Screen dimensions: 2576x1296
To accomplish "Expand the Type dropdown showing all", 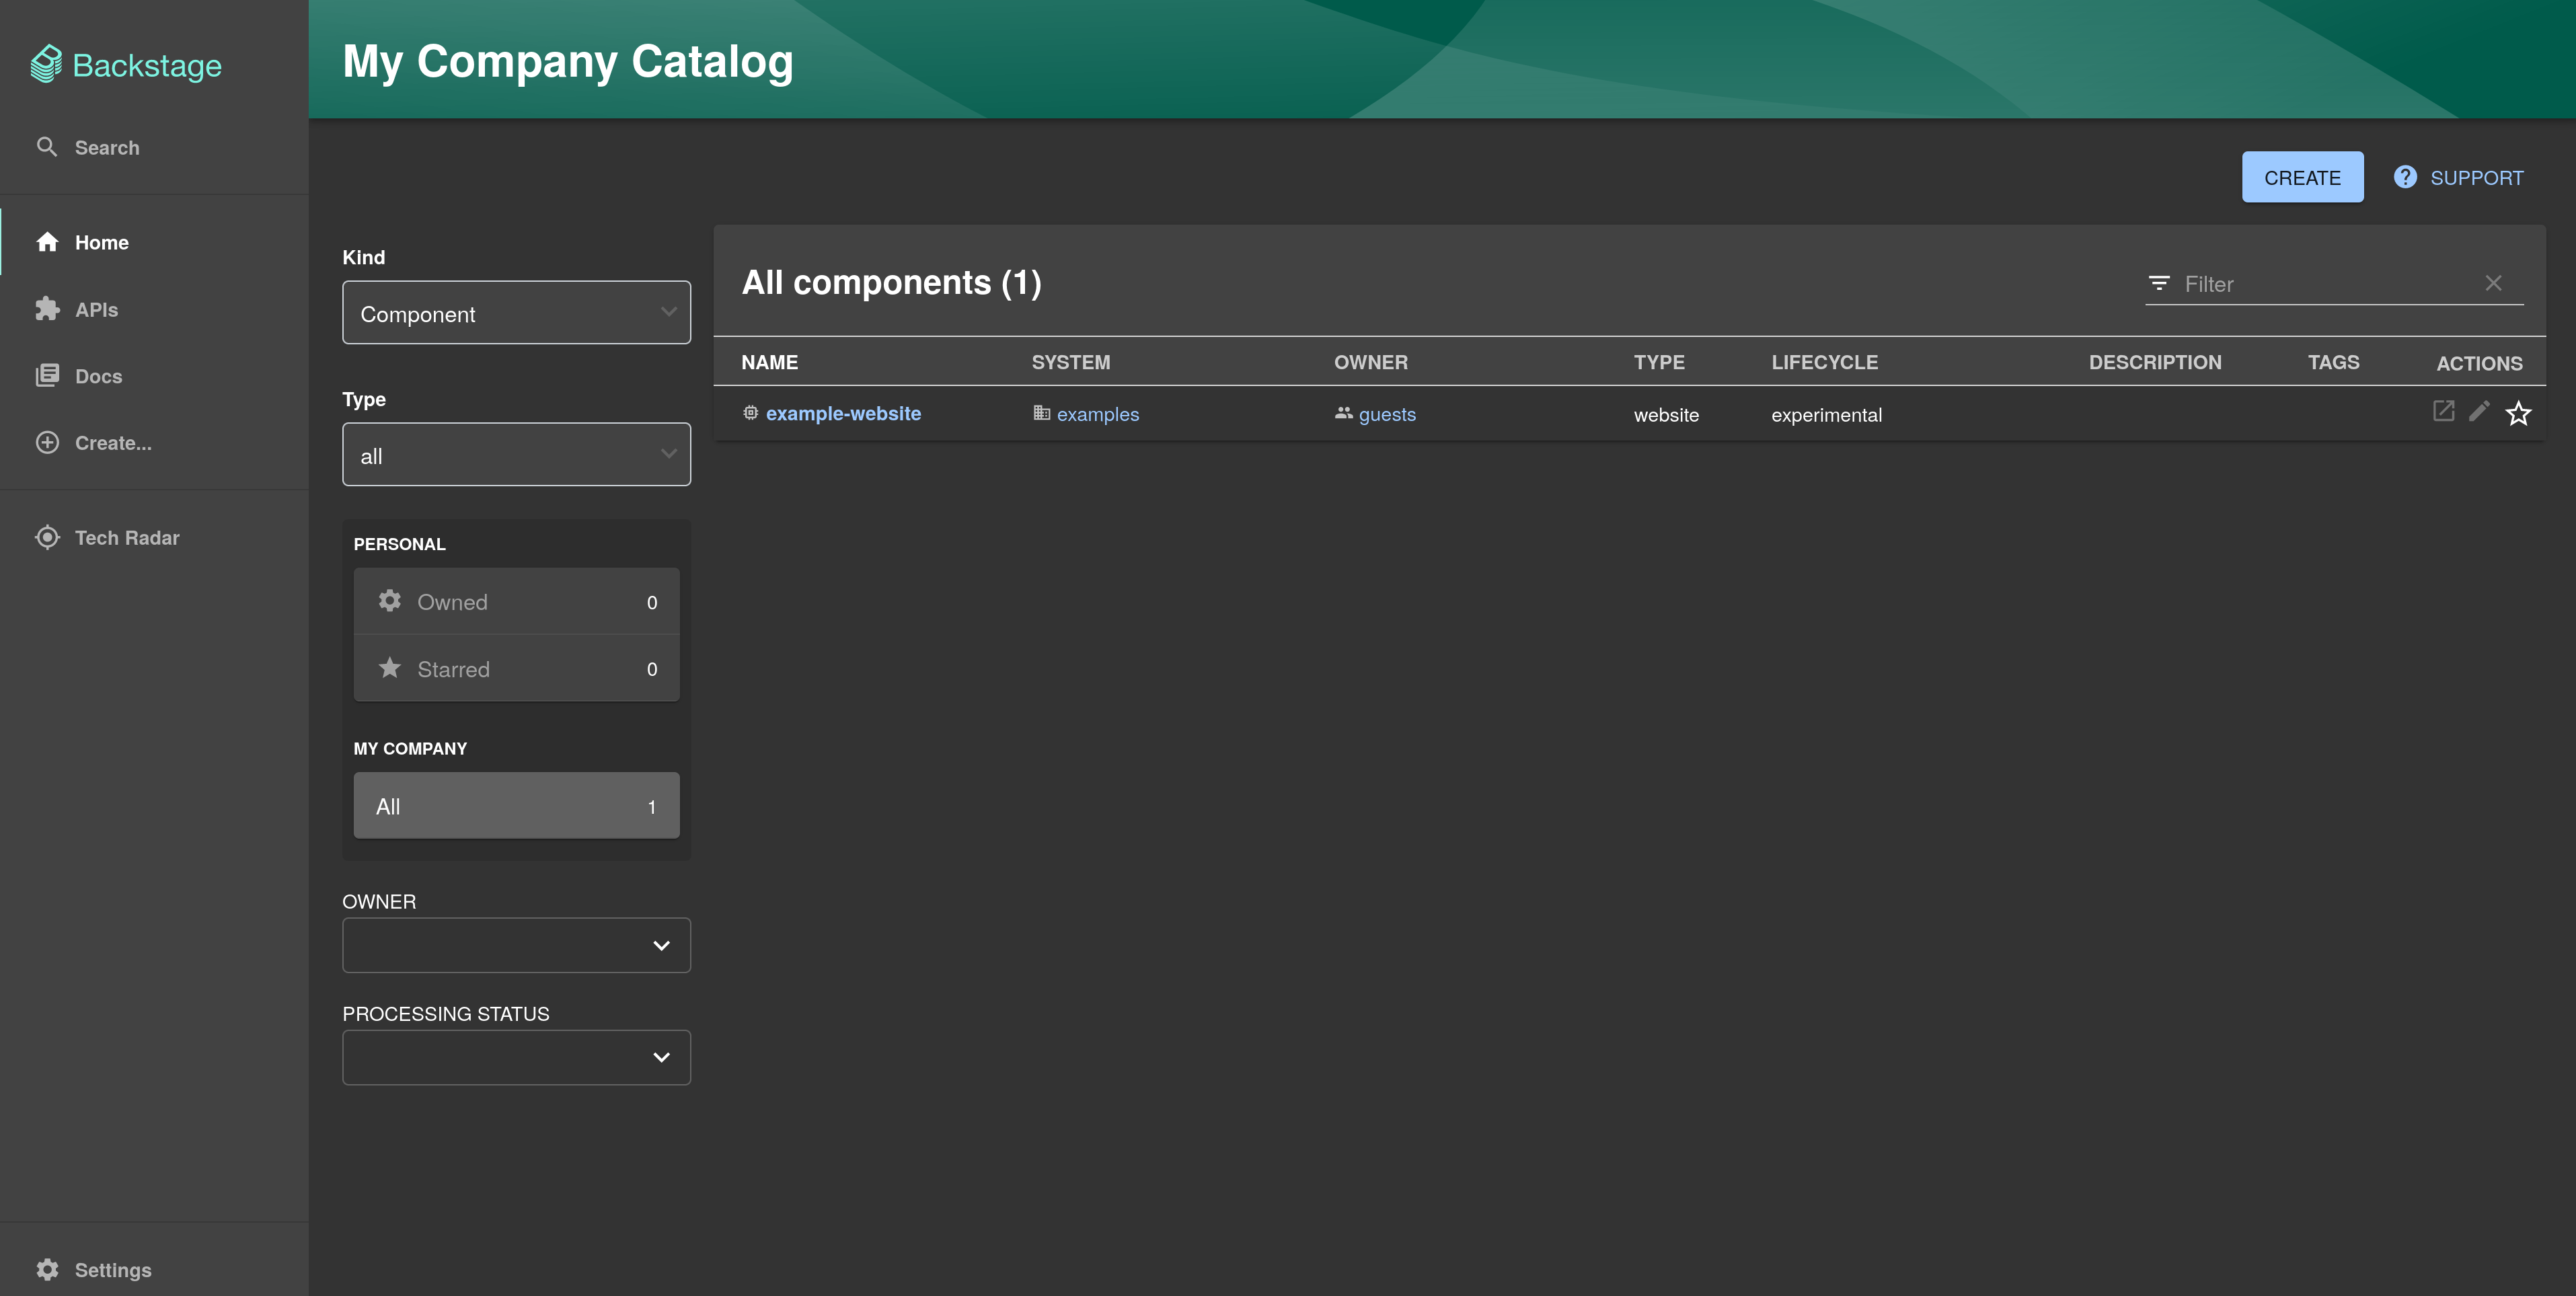I will [x=516, y=455].
